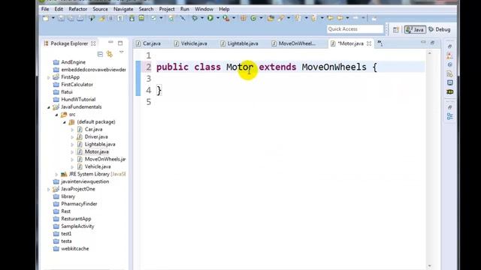
Task: Show hidden editor tabs list chevron
Action: click(x=380, y=43)
